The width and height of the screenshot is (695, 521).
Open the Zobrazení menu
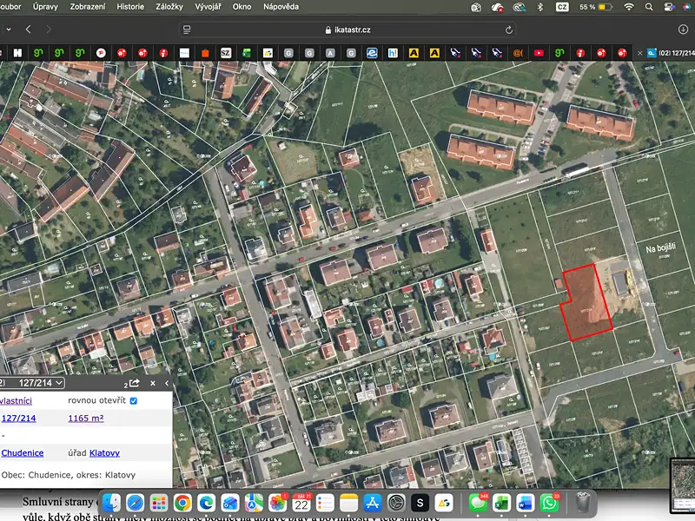(x=88, y=7)
